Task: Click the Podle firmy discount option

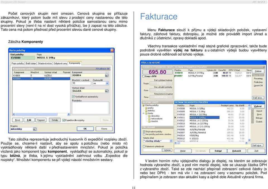Action: [258, 82]
